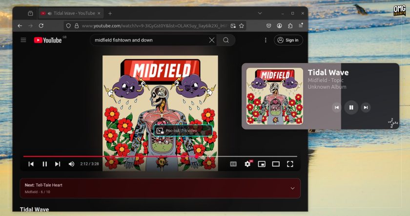This screenshot has width=410, height=216.
Task: Pause the YouTube video
Action: pos(45,164)
